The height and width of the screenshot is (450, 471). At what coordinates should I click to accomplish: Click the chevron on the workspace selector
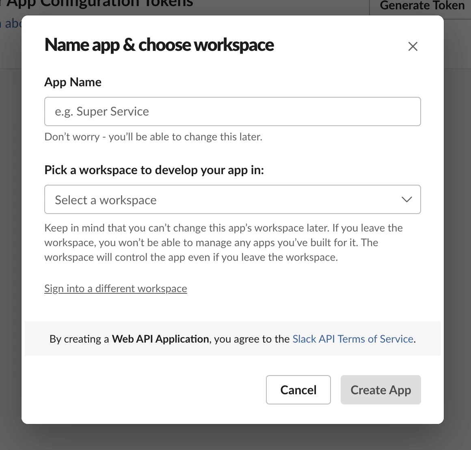[406, 199]
